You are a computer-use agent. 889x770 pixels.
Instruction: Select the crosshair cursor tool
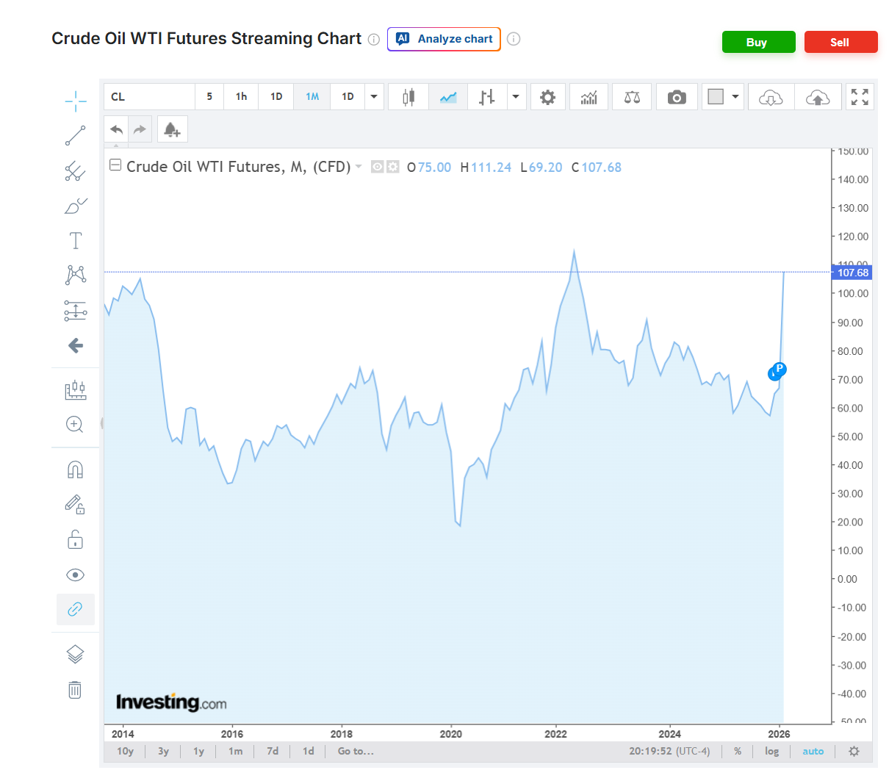coord(75,101)
